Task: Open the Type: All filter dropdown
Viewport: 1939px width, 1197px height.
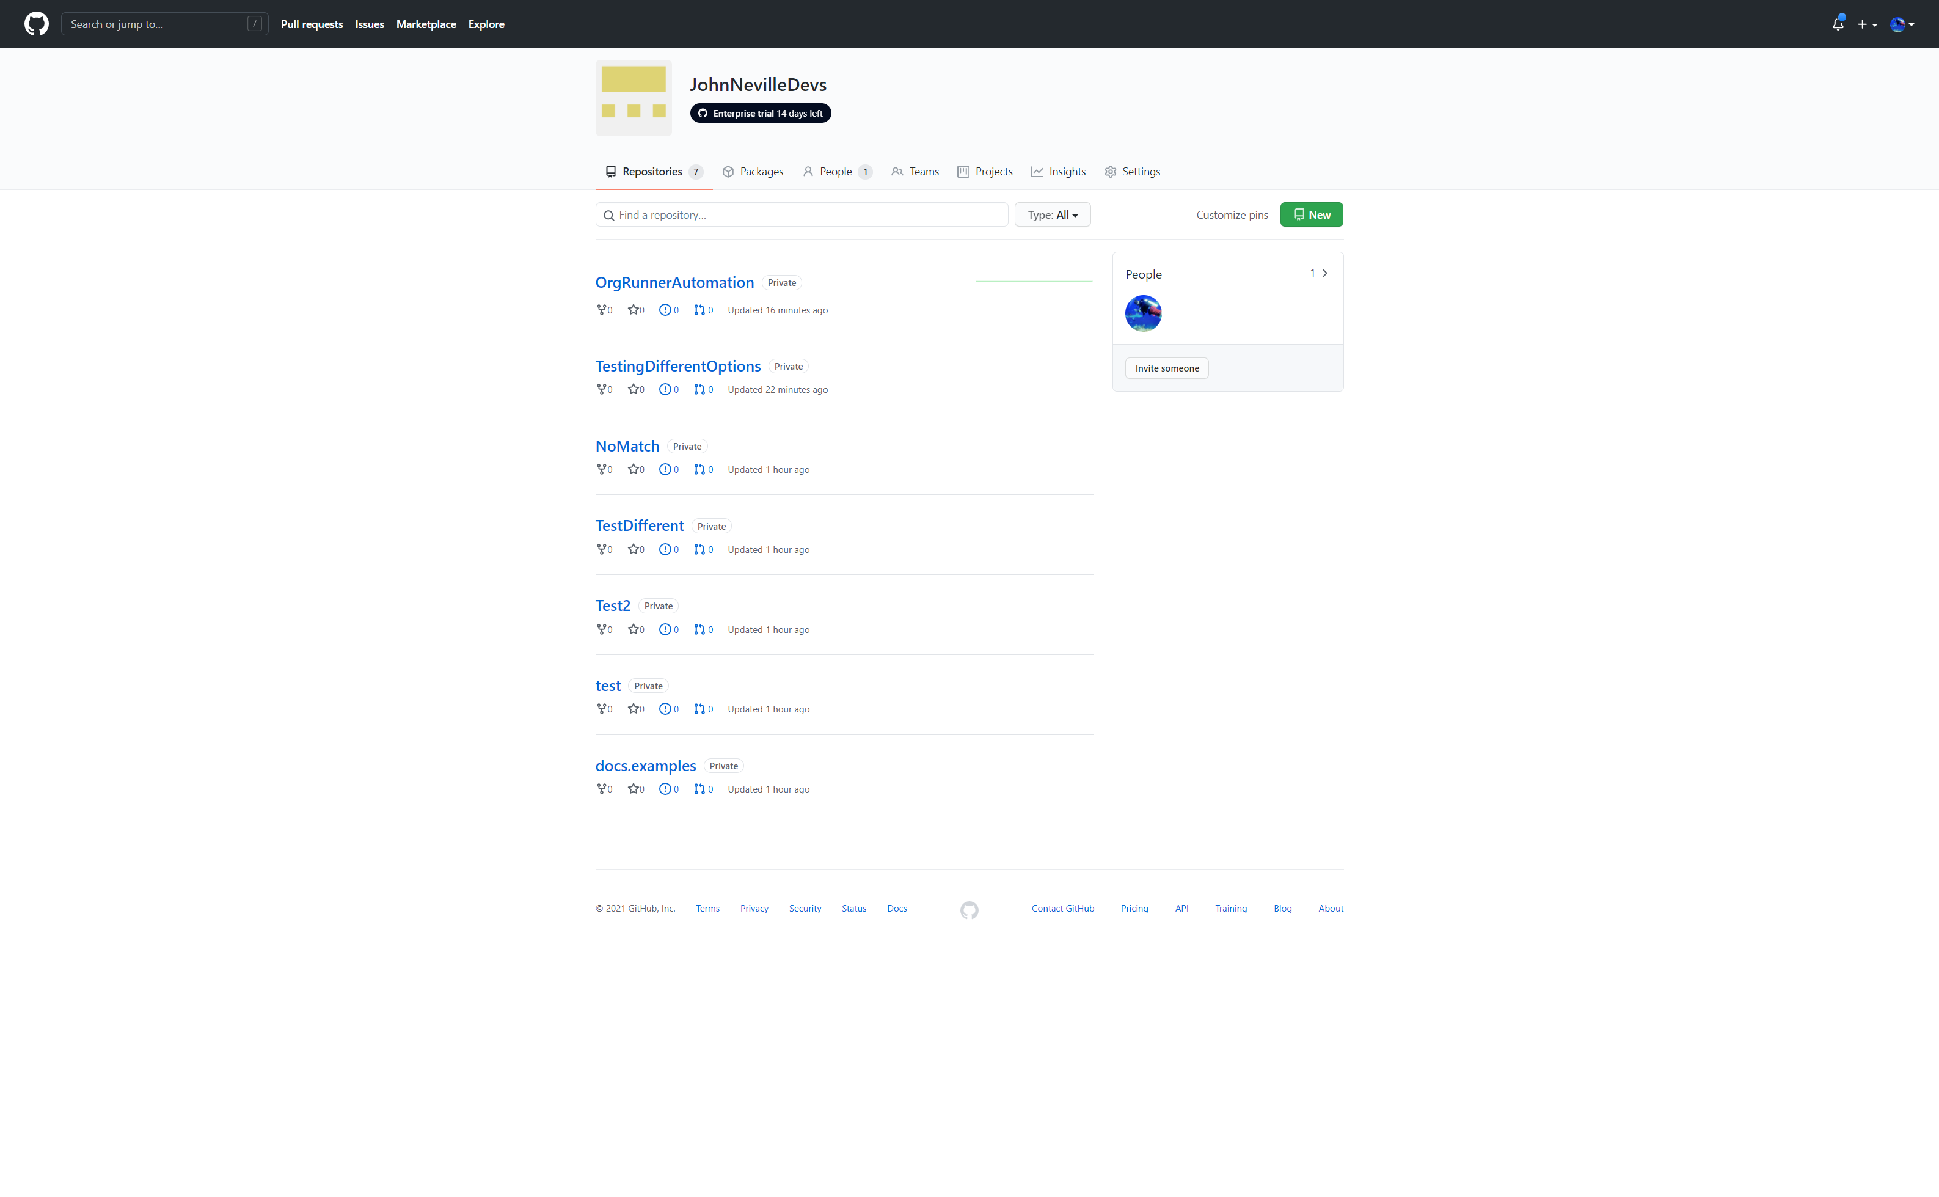Action: 1053,214
